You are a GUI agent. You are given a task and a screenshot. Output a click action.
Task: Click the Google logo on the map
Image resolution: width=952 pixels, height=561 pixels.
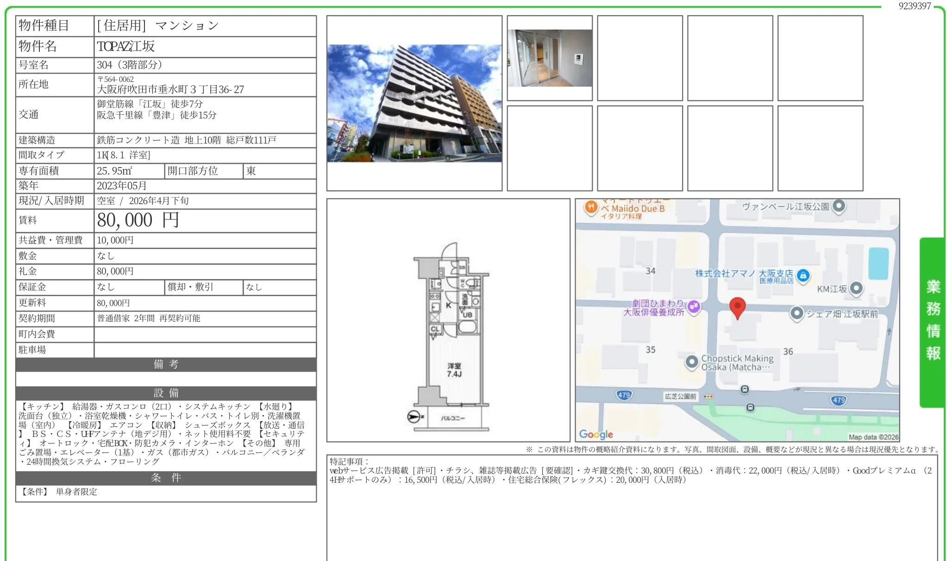(596, 434)
